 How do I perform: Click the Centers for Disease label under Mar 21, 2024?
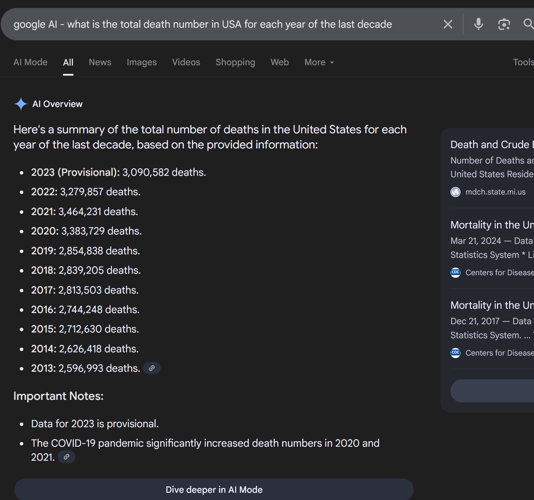[500, 272]
